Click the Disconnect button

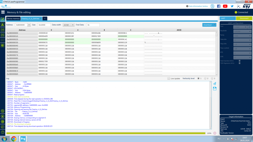coord(244,18)
